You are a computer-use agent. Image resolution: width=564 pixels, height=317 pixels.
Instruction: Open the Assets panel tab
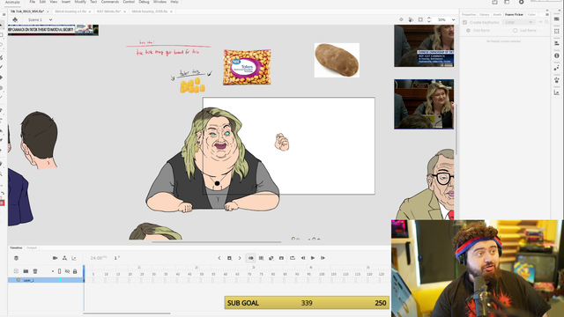coord(497,14)
